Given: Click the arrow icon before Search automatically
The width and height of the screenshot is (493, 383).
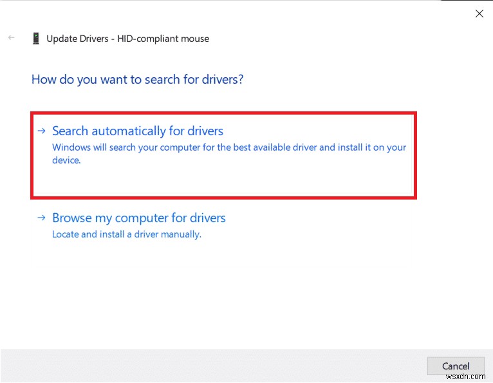Looking at the screenshot, I should click(x=41, y=131).
